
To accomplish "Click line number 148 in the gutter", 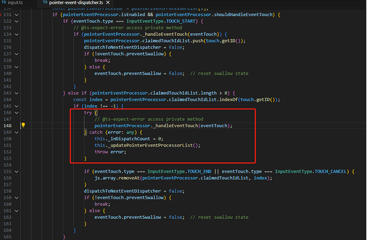I will click(7, 126).
